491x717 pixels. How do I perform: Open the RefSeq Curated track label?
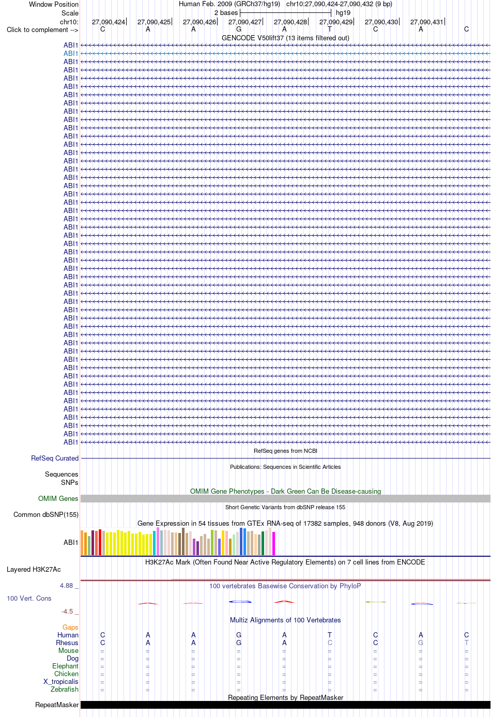(x=55, y=458)
